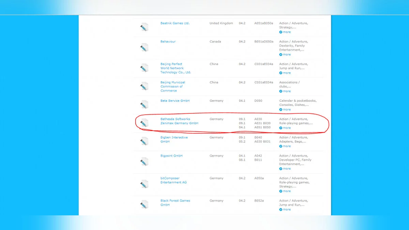Open Bethesda Softworks Zenimax Germany GmbH link
Viewport: 409px width, 230px height.
[x=179, y=121]
